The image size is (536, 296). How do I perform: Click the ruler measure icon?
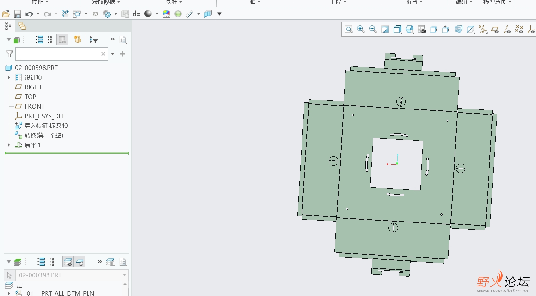pyautogui.click(x=190, y=14)
